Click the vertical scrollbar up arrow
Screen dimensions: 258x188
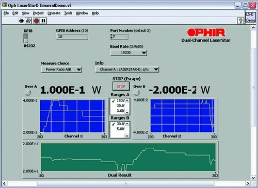click(253, 28)
